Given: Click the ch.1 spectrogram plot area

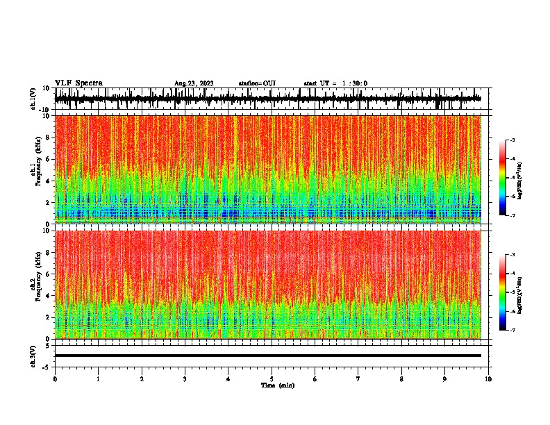Looking at the screenshot, I should click(268, 169).
